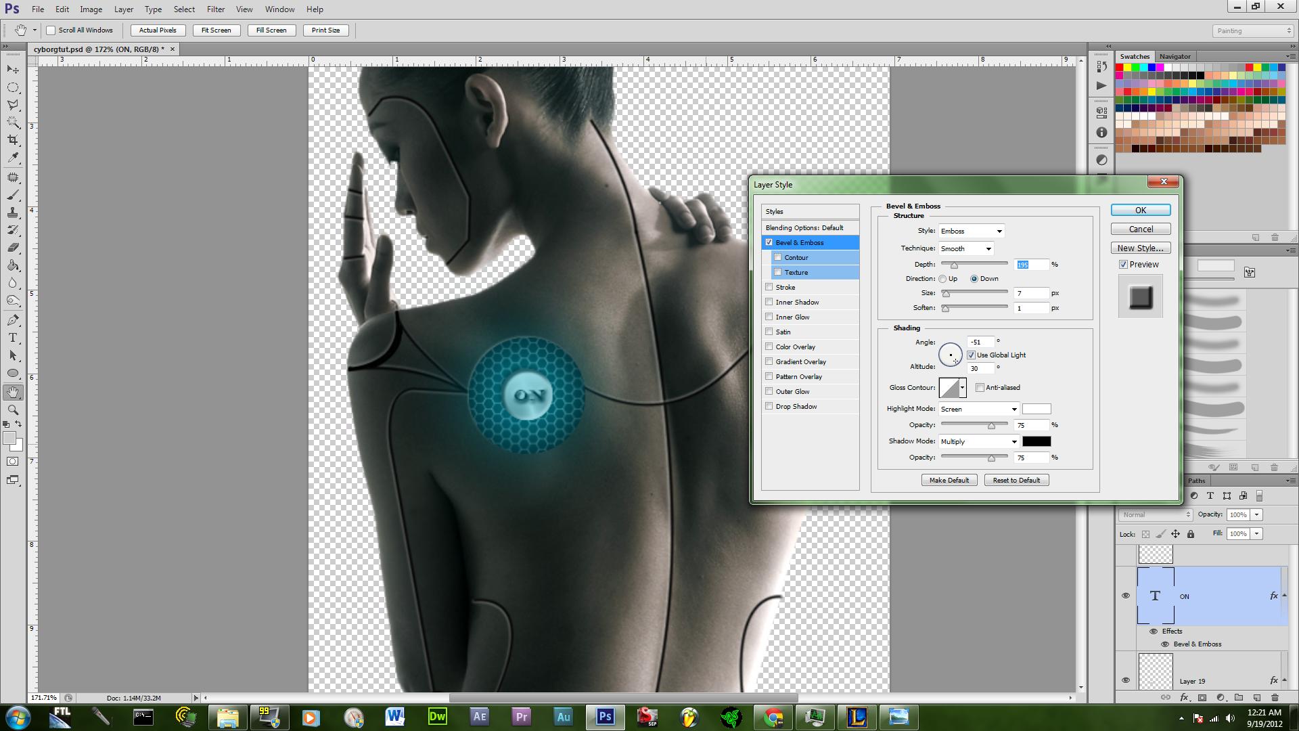Open the Image menu
The image size is (1299, 731).
[91, 9]
